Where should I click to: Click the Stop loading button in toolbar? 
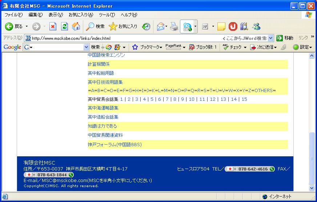click(x=53, y=26)
